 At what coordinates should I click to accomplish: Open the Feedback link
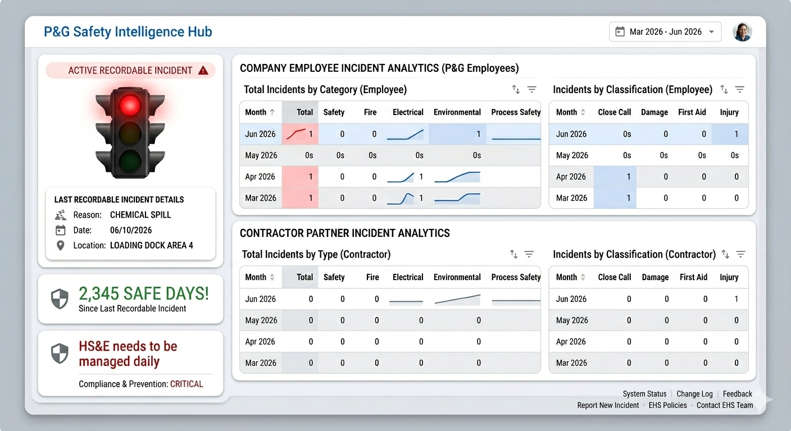[x=737, y=394]
